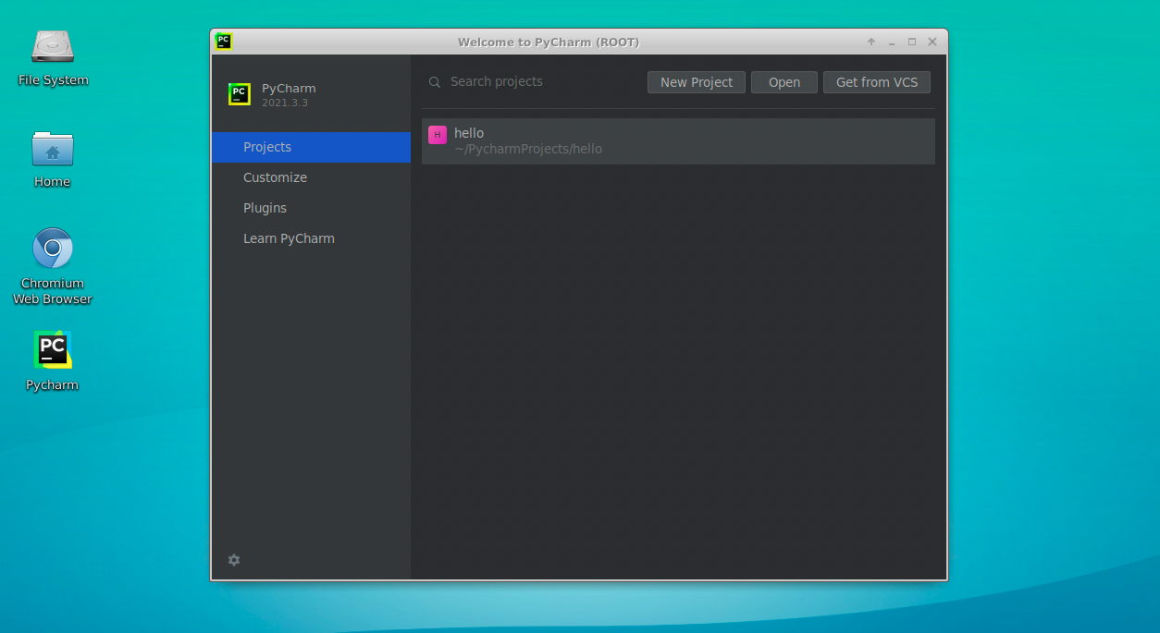Maximize the Welcome to PyCharm window
Screen dimensions: 1160x633
coord(912,43)
